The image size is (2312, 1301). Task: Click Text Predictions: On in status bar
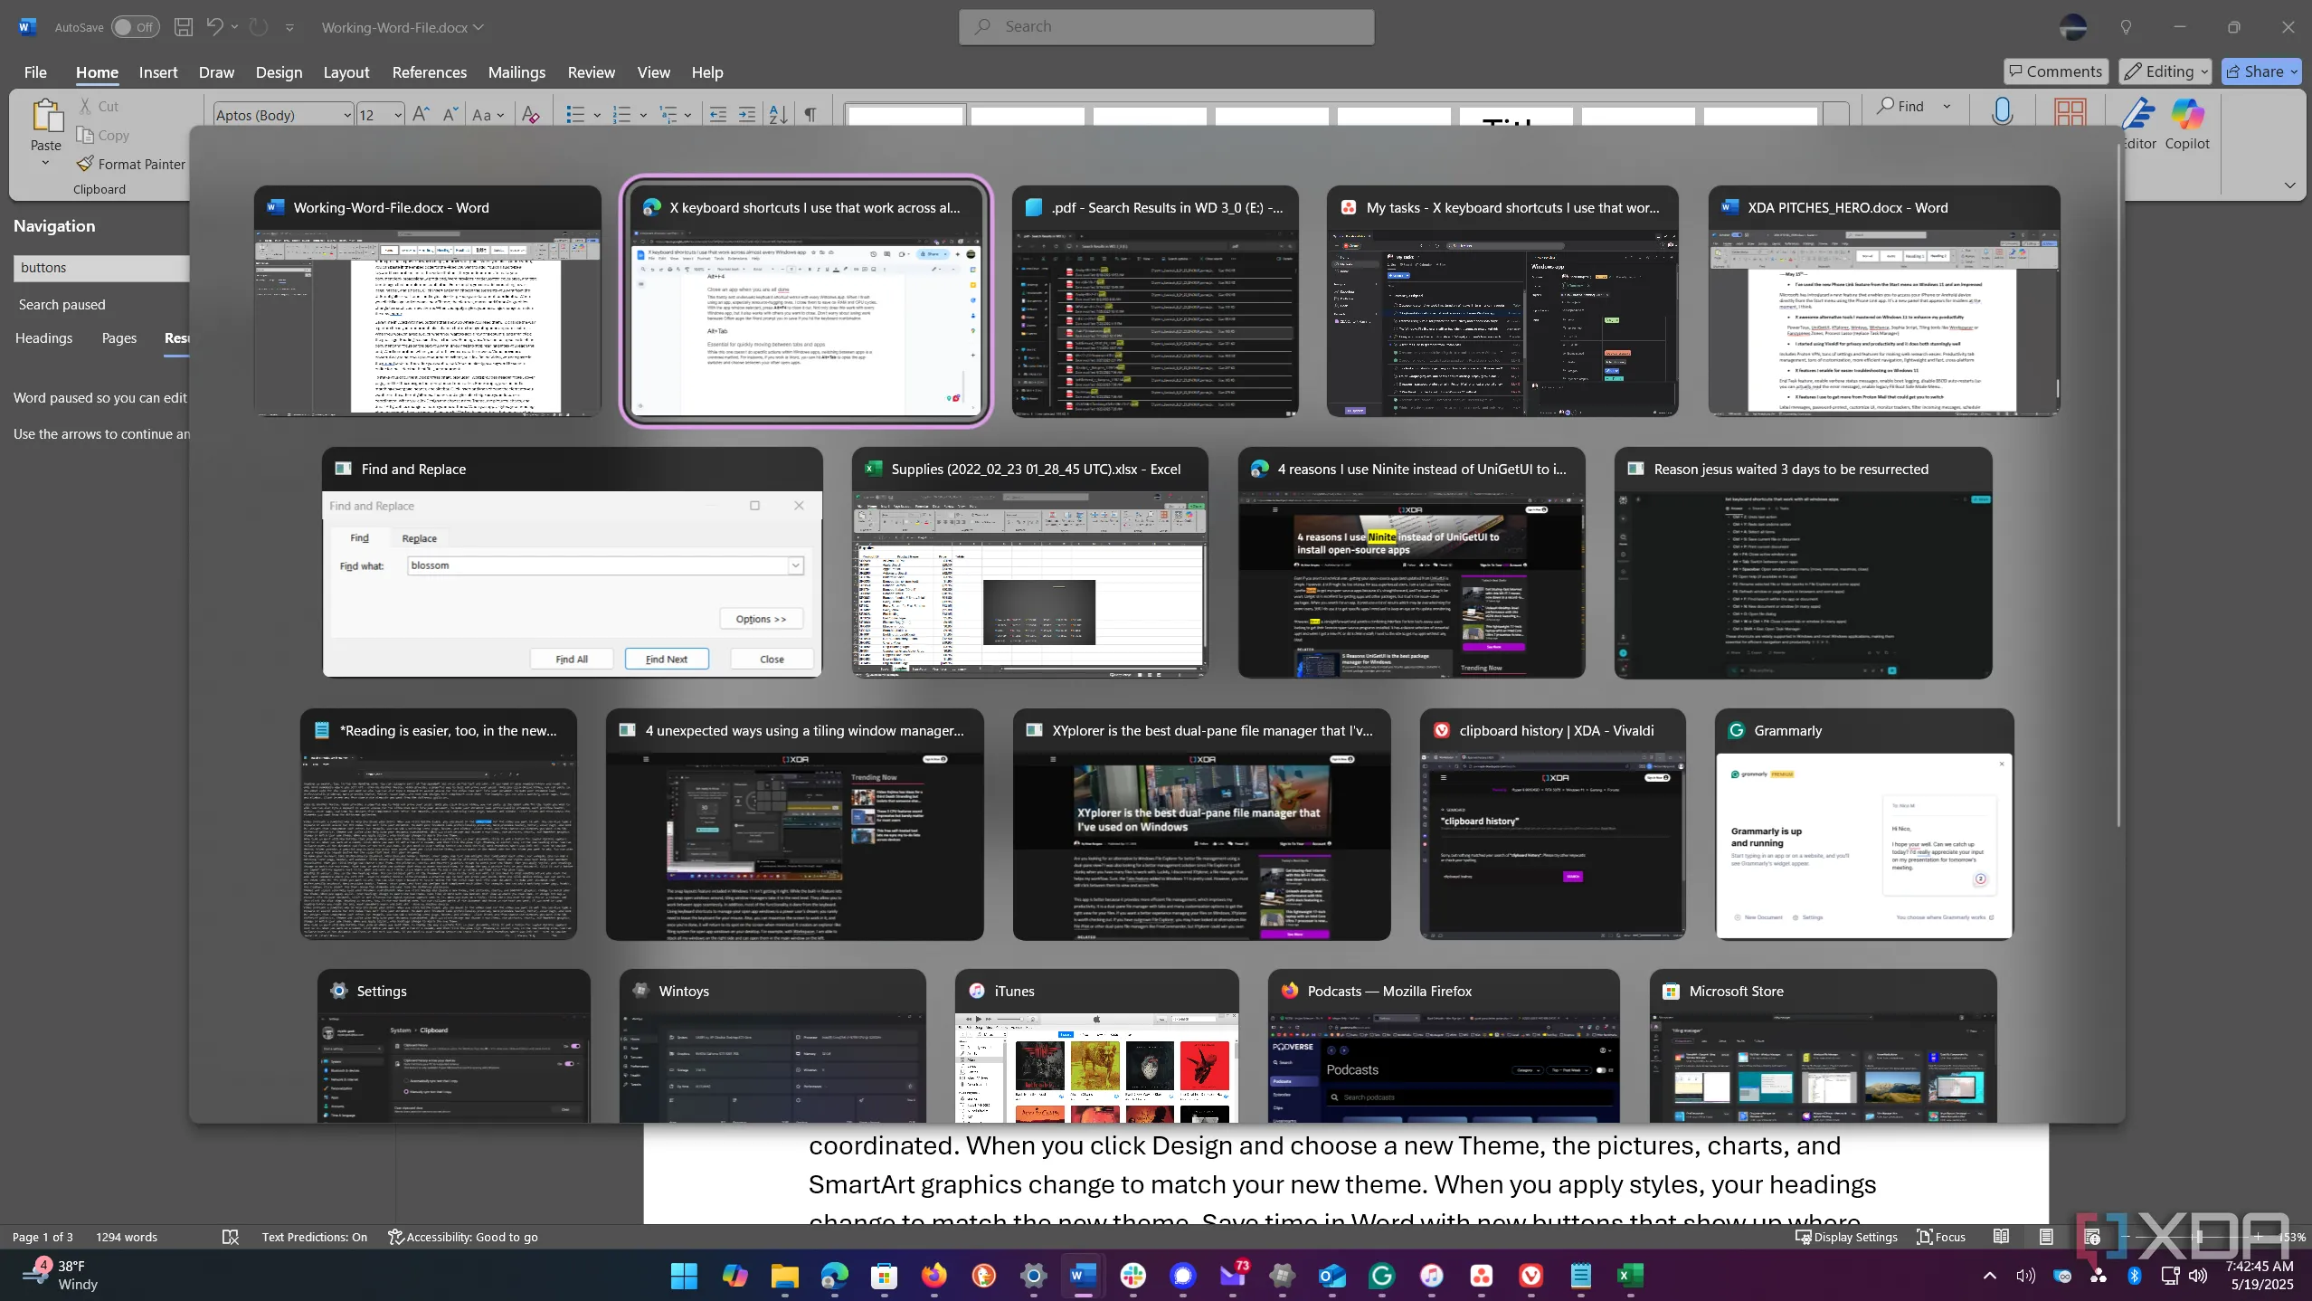(x=314, y=1237)
